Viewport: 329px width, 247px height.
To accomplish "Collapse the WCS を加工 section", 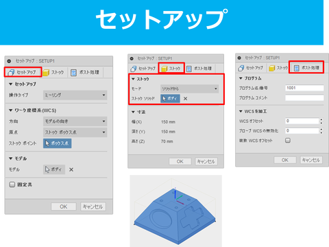I will (241, 111).
